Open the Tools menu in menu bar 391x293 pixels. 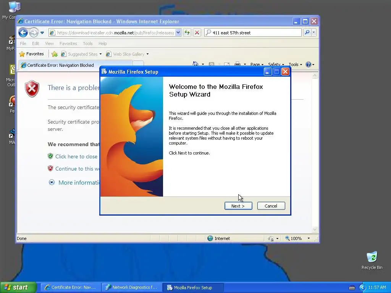[x=87, y=43]
